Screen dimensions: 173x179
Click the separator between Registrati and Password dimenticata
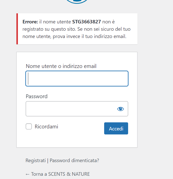pos(48,160)
